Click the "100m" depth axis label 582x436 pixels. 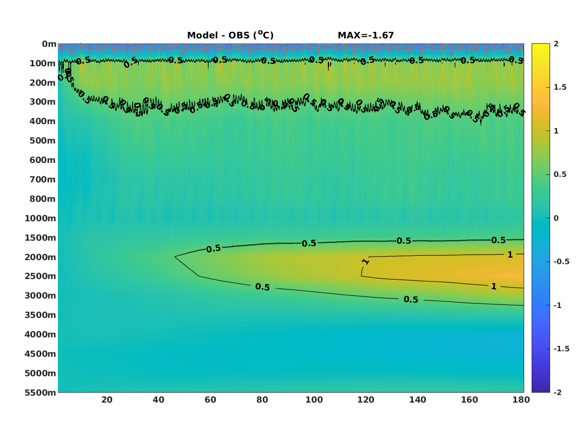click(x=43, y=63)
